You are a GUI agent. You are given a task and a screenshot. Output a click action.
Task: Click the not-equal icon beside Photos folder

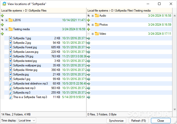coord(88,25)
